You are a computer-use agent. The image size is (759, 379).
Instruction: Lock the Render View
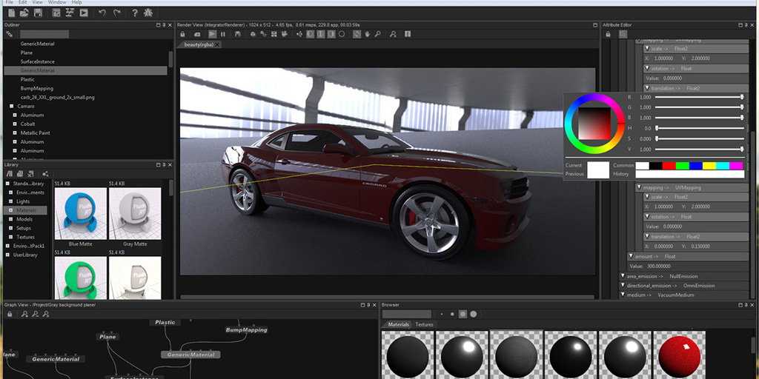pos(182,34)
